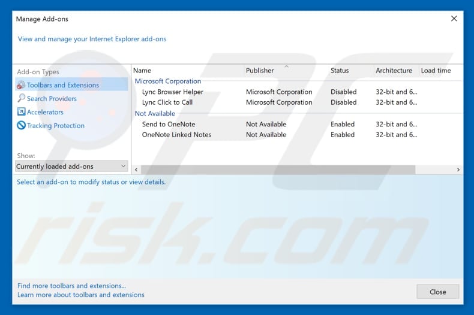Sort by Name column header

(x=142, y=70)
